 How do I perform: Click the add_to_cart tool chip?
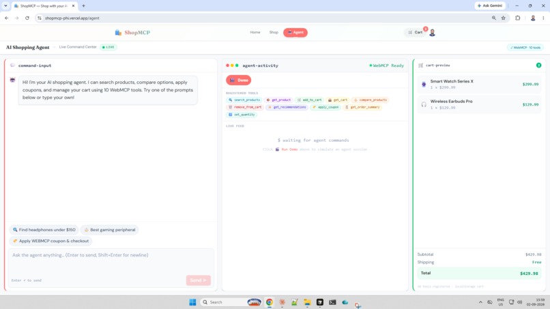click(309, 100)
